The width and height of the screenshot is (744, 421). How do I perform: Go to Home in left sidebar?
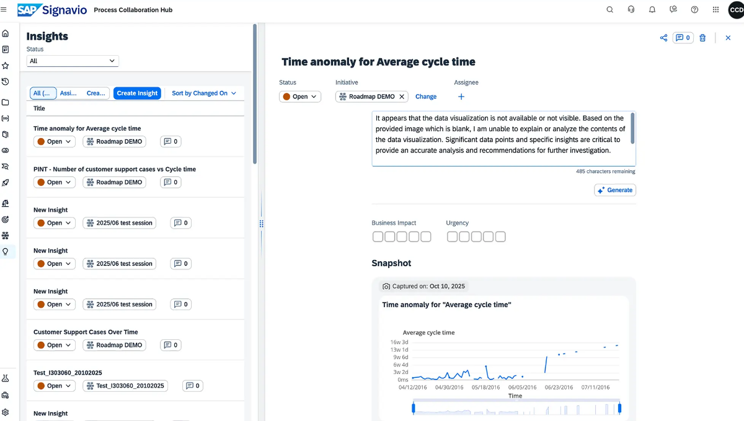point(6,33)
